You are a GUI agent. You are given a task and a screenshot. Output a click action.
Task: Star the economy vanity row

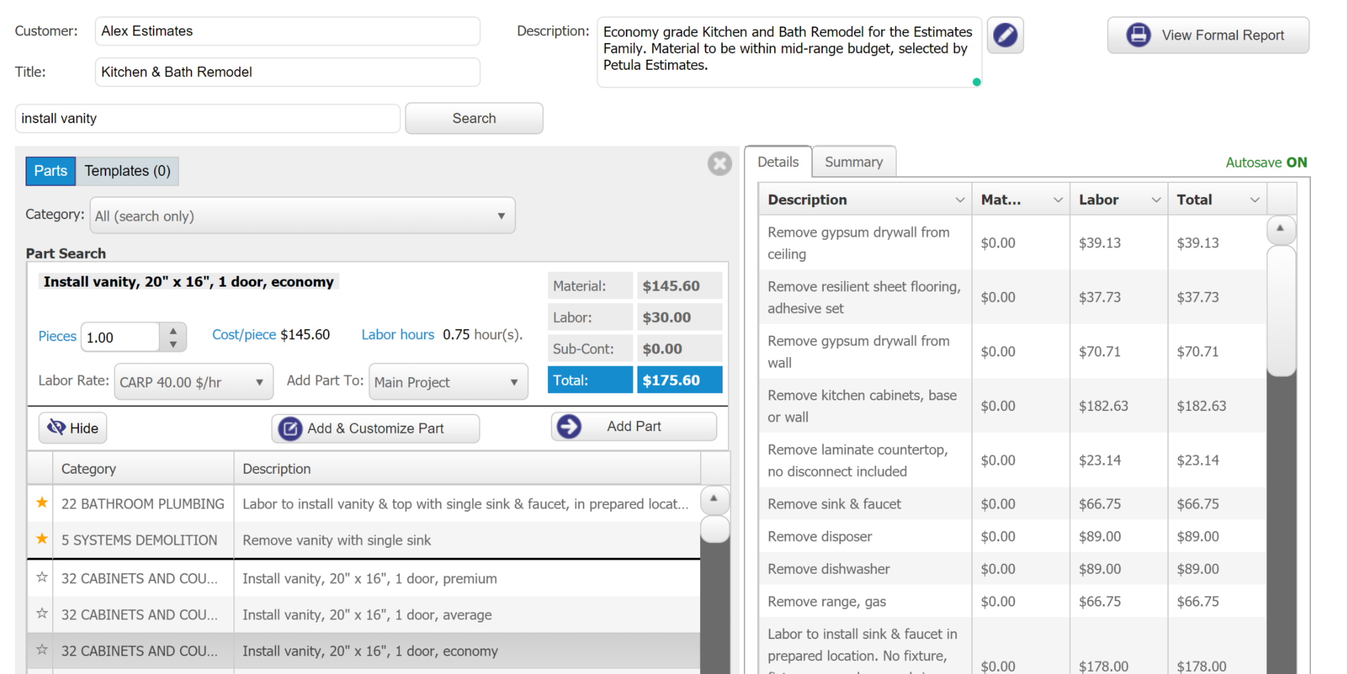pos(41,650)
